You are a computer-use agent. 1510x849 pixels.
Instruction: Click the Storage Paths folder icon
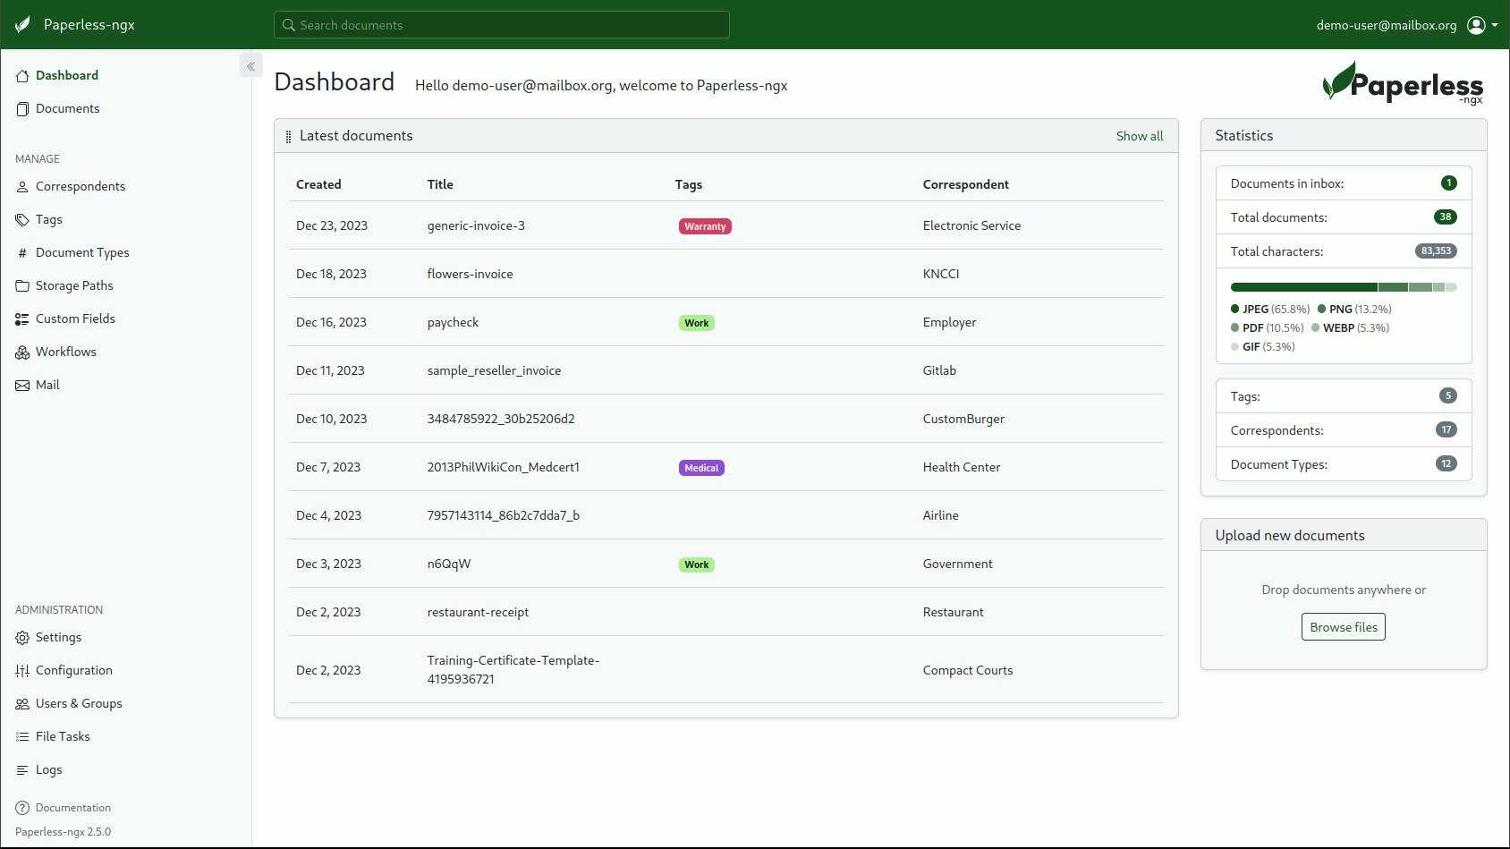[21, 285]
